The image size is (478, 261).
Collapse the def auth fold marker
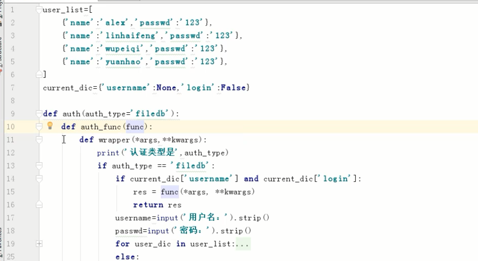coord(39,114)
